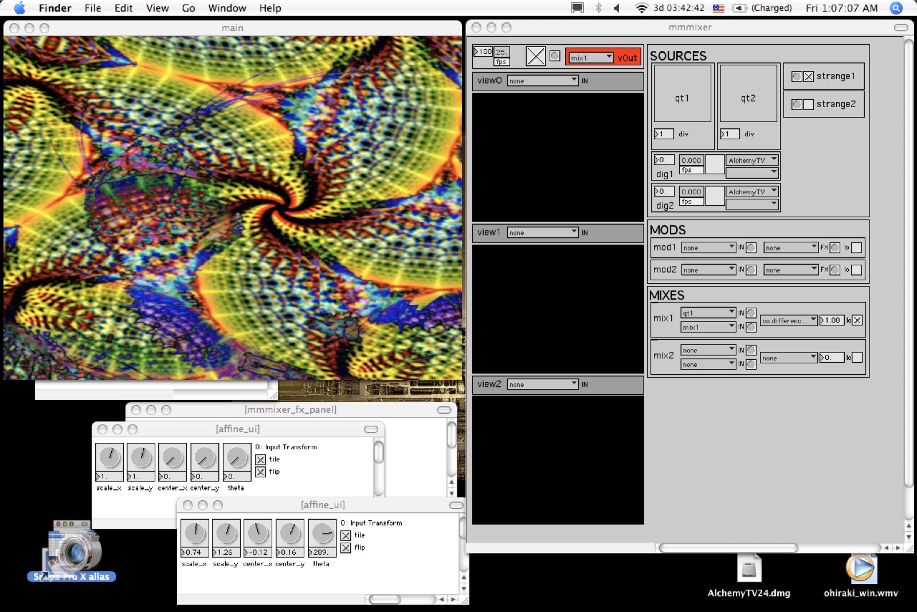This screenshot has width=917, height=612.
Task: Uncheck the strange1 source checkbox
Action: [x=808, y=77]
